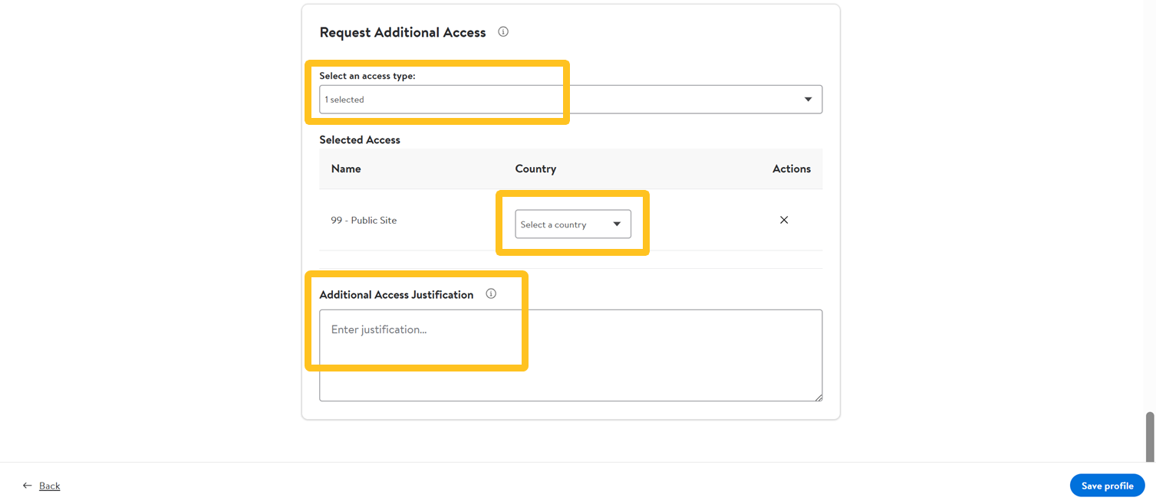The height and width of the screenshot is (504, 1156).
Task: Select the 99 - Public Site row name
Action: pos(364,221)
